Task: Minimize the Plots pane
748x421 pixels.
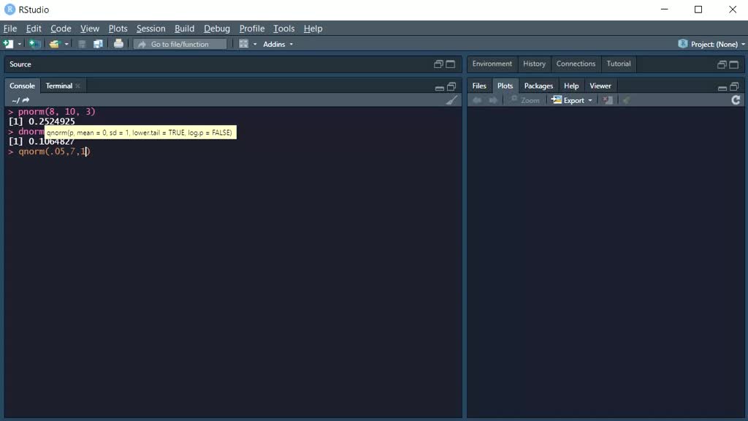Action: pos(722,88)
